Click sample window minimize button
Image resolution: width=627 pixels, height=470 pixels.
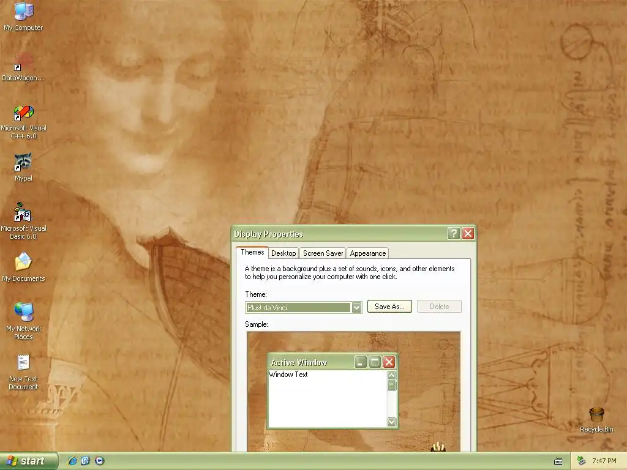point(360,362)
